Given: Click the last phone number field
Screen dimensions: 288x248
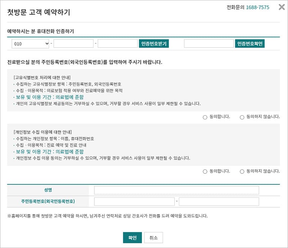Looking at the screenshot, I should (x=117, y=44).
